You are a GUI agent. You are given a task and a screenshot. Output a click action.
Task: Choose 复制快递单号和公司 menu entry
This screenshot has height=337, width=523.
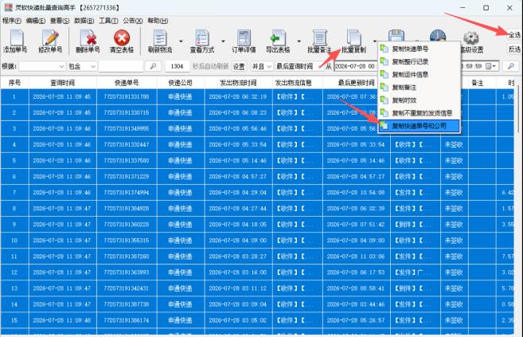(419, 126)
